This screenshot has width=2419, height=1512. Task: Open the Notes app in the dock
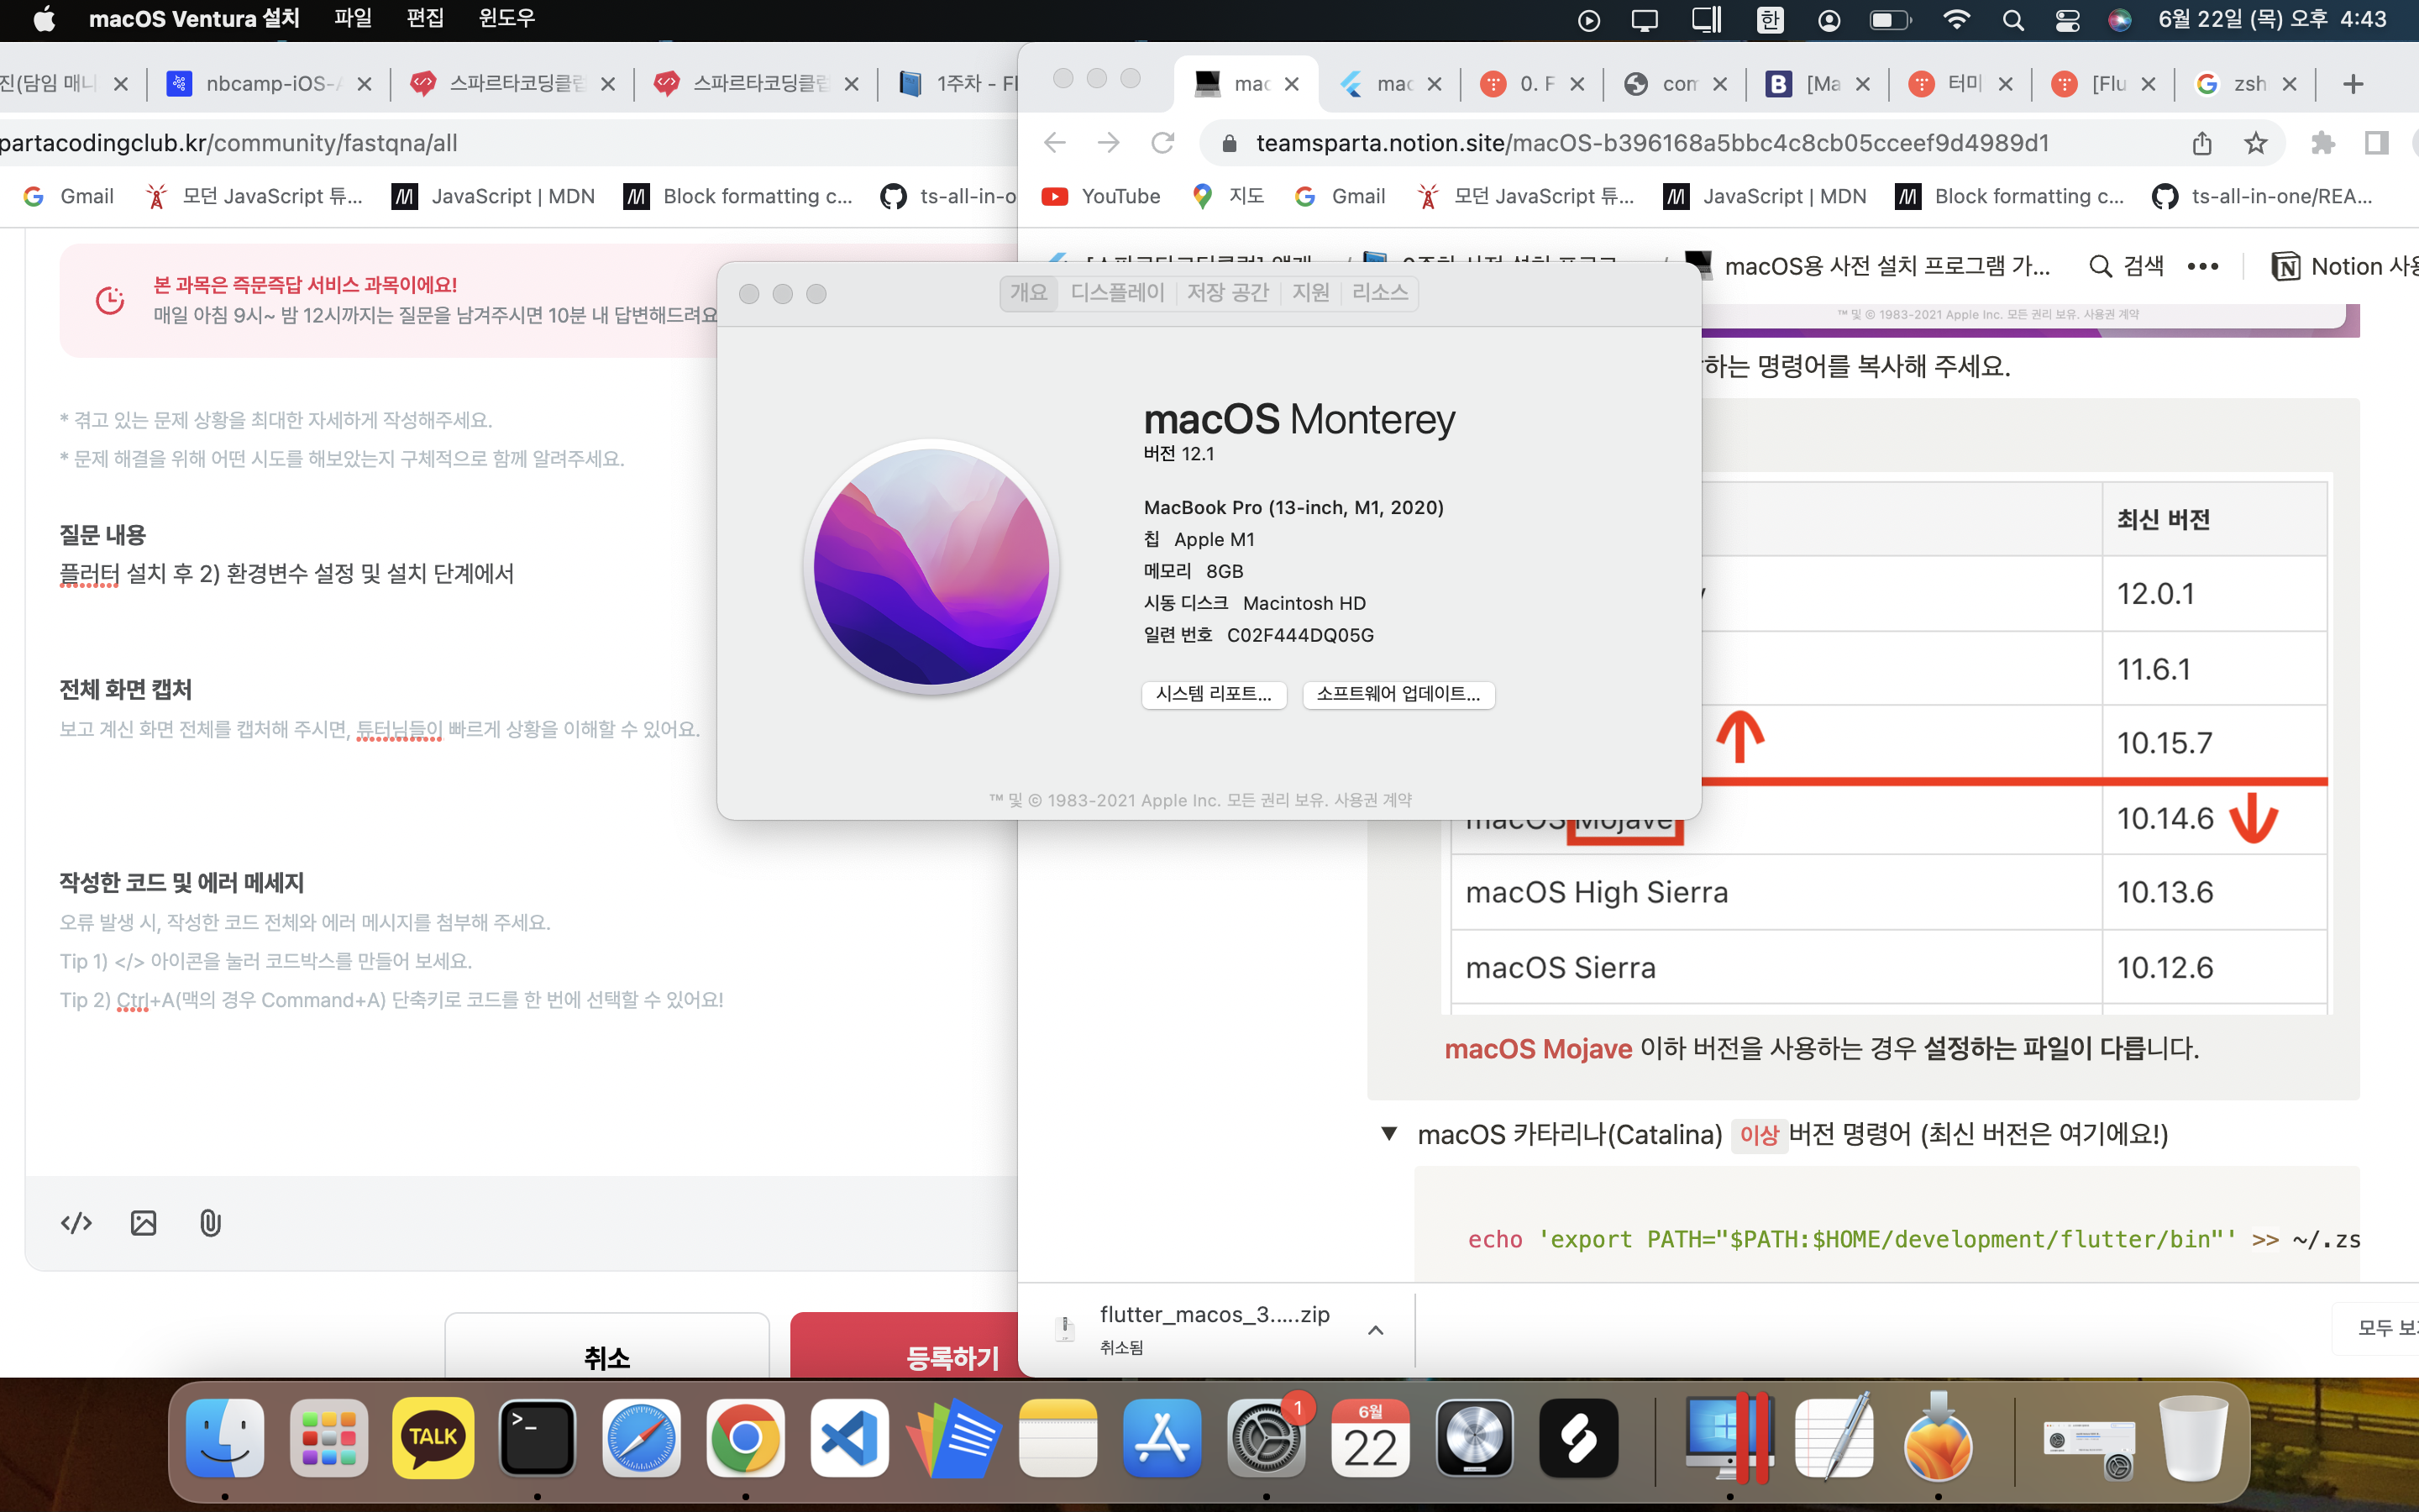click(x=1057, y=1438)
